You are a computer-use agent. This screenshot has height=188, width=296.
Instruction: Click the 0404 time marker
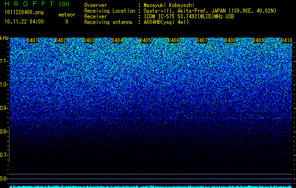coord(117,40)
